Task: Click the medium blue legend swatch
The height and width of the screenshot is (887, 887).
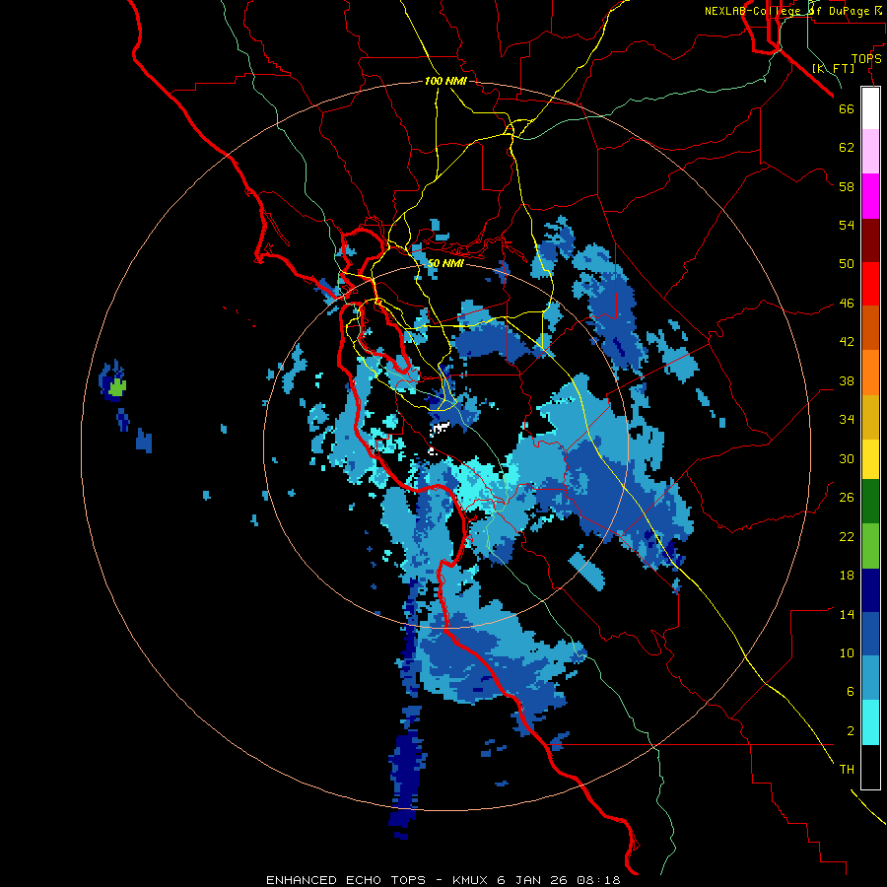Action: (870, 635)
